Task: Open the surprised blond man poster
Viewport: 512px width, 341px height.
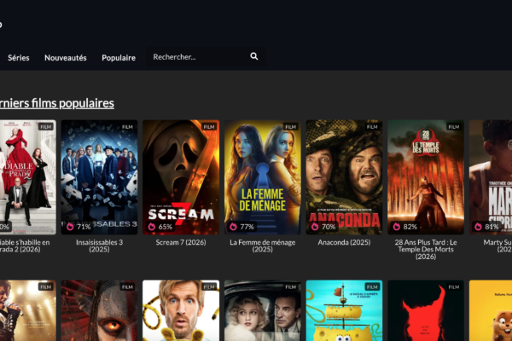Action: coord(181,310)
